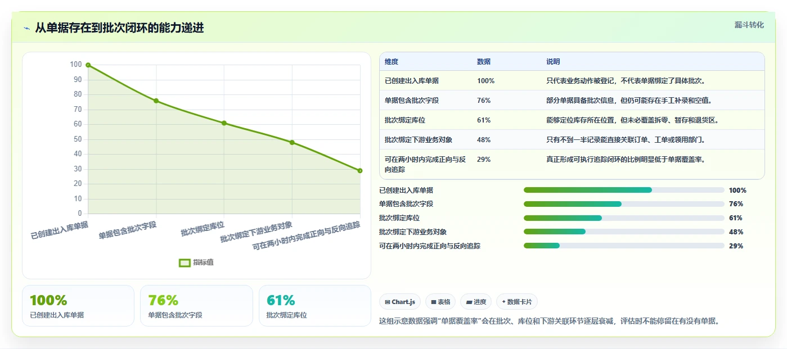Click the x-axis label 单据包含批次字段 on chart
The image size is (787, 349).
[128, 230]
